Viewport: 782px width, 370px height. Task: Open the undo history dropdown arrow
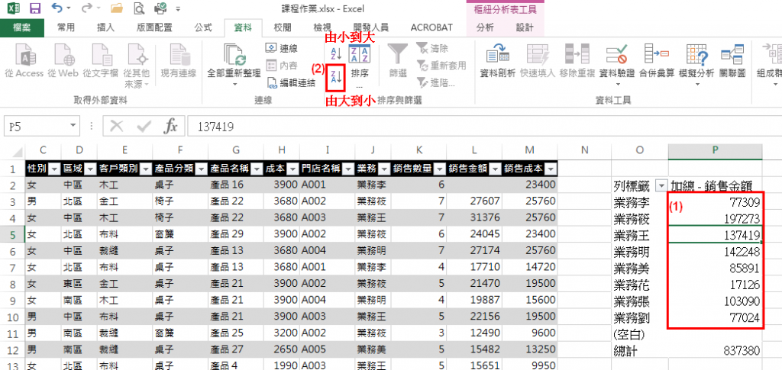[68, 9]
